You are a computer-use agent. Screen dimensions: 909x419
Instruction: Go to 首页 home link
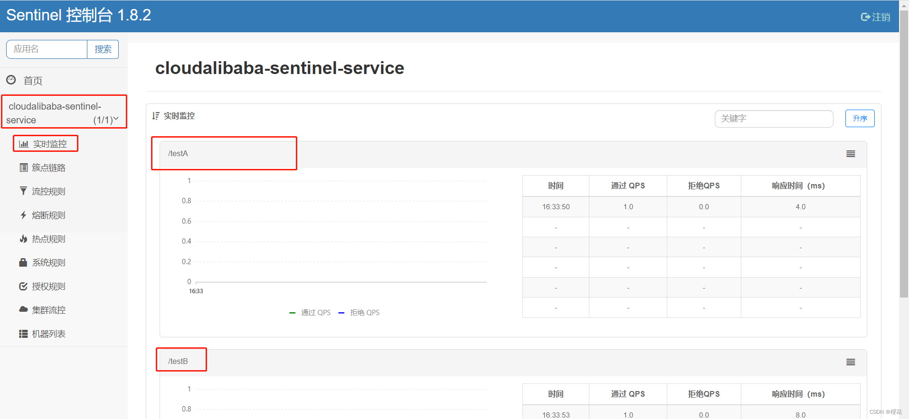pos(33,81)
